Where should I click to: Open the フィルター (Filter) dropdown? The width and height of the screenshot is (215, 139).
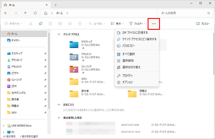click(137, 24)
